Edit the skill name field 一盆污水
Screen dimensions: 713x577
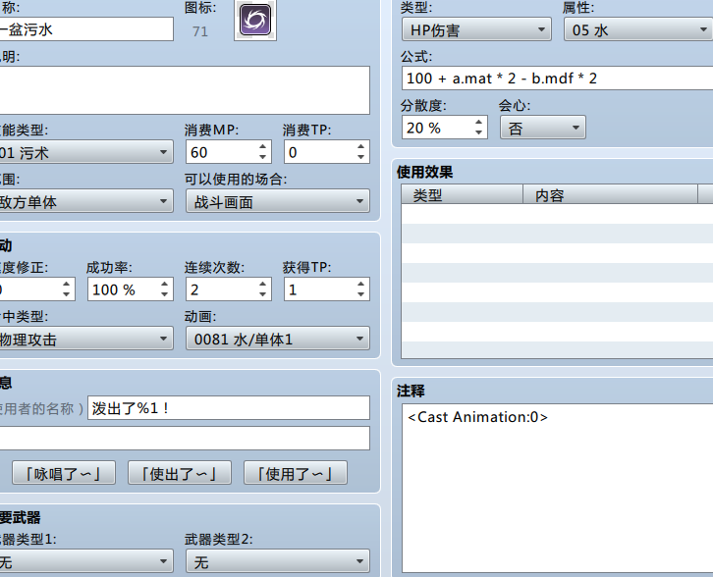tap(86, 29)
